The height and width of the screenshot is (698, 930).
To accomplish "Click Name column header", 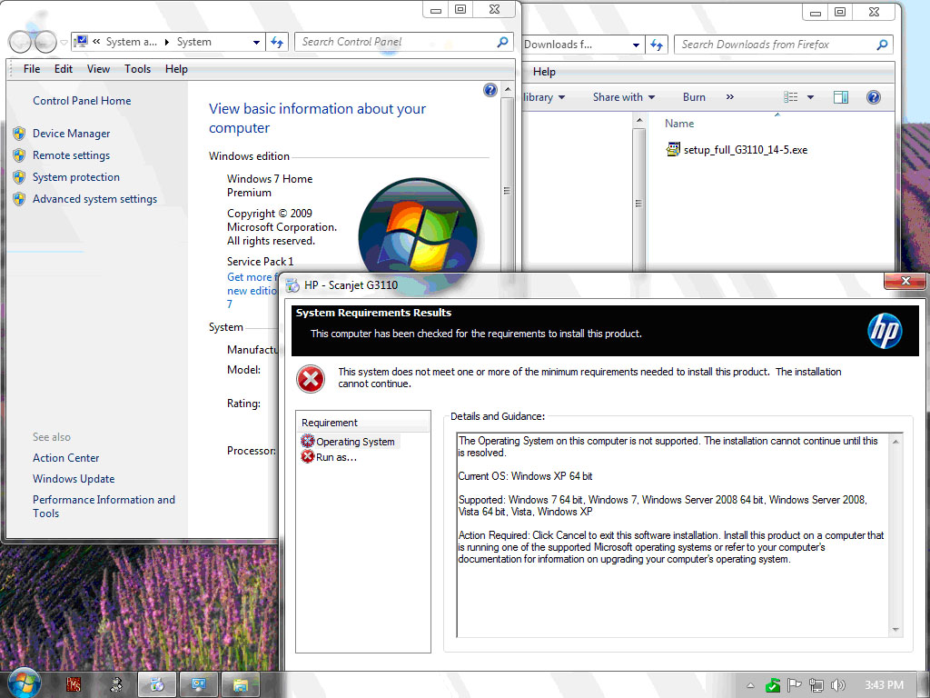I will 679,124.
